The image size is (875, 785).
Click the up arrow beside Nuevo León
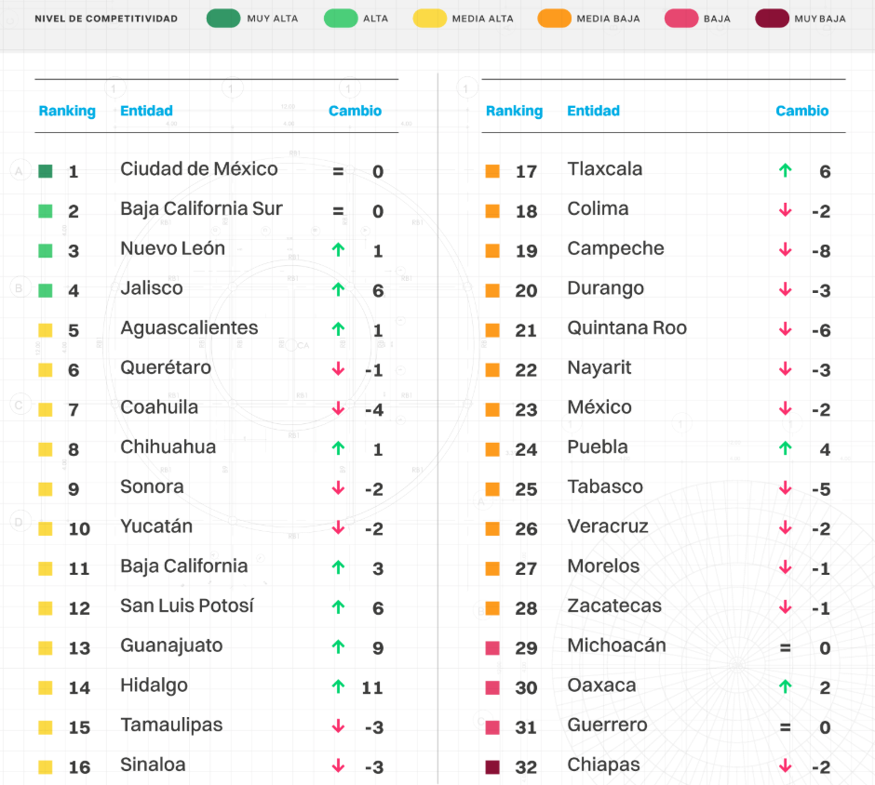point(338,250)
